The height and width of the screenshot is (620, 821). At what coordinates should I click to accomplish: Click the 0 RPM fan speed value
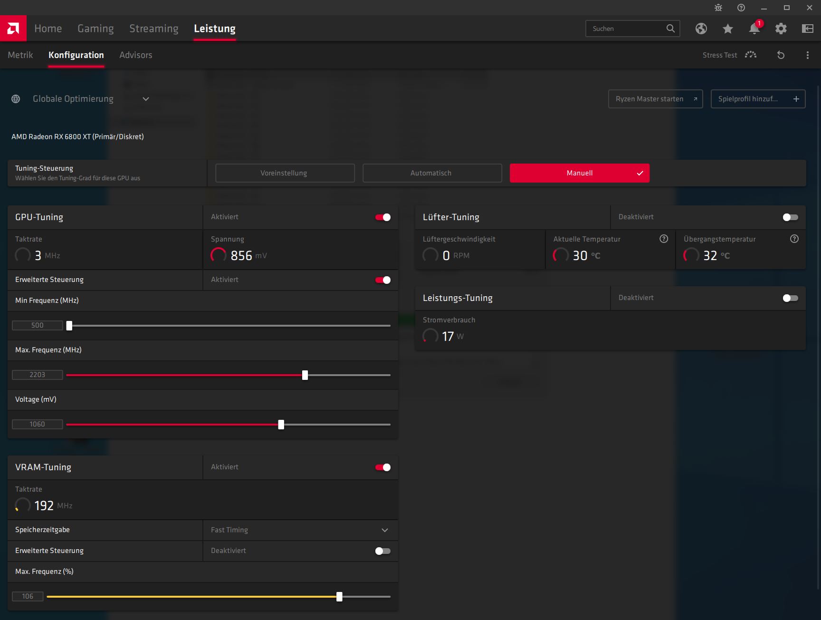pyautogui.click(x=456, y=256)
